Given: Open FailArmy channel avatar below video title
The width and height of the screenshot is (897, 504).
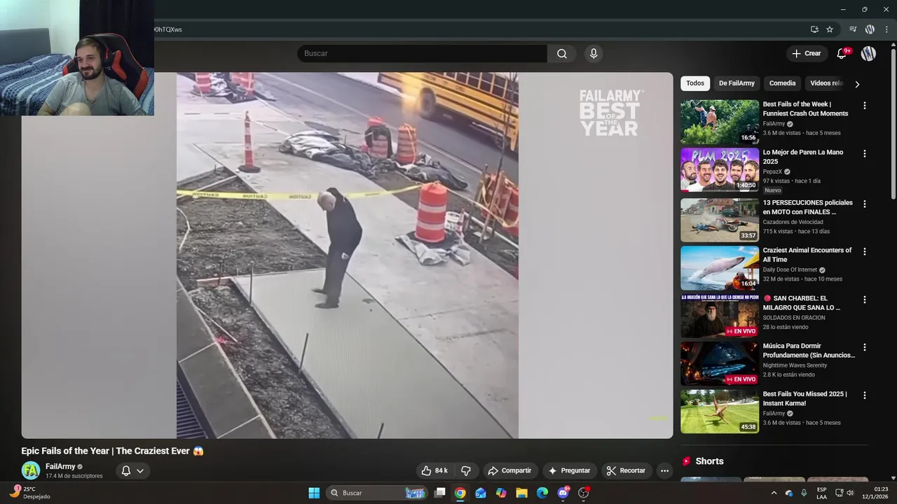Looking at the screenshot, I should pos(30,470).
